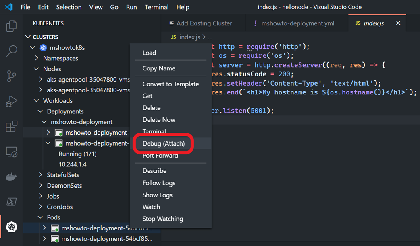
Task: Select the 10.244.1.4 IP address row
Action: coord(73,164)
